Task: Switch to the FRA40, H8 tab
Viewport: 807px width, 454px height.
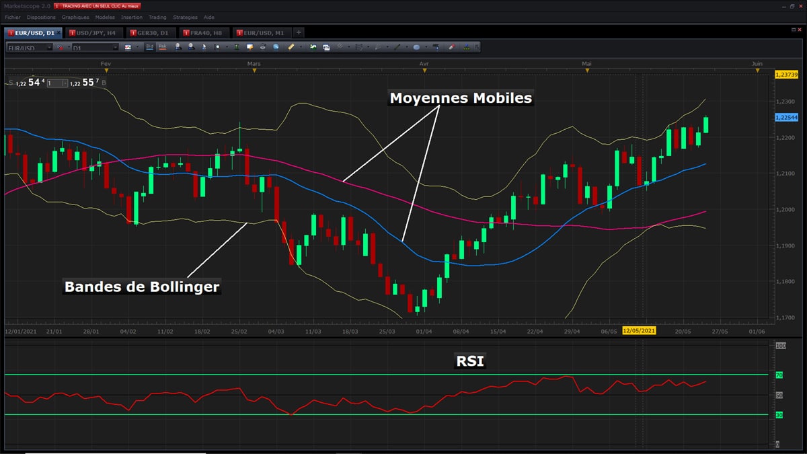Action: tap(204, 32)
